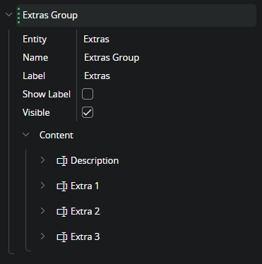Expand the Extra 1 item
Image resolution: width=262 pixels, height=264 pixels.
(42, 186)
